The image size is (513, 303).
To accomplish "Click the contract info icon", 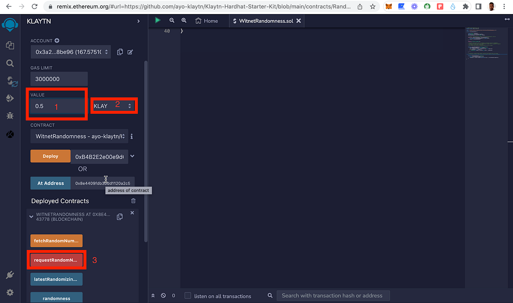I will 132,136.
